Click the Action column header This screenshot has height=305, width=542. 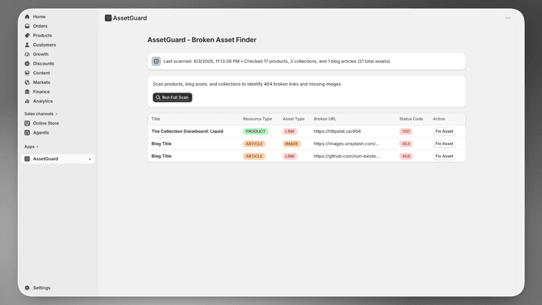click(x=439, y=119)
